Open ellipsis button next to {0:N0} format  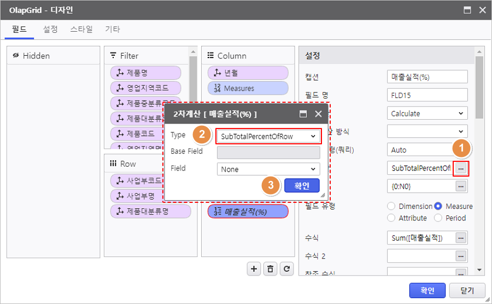[x=461, y=186]
